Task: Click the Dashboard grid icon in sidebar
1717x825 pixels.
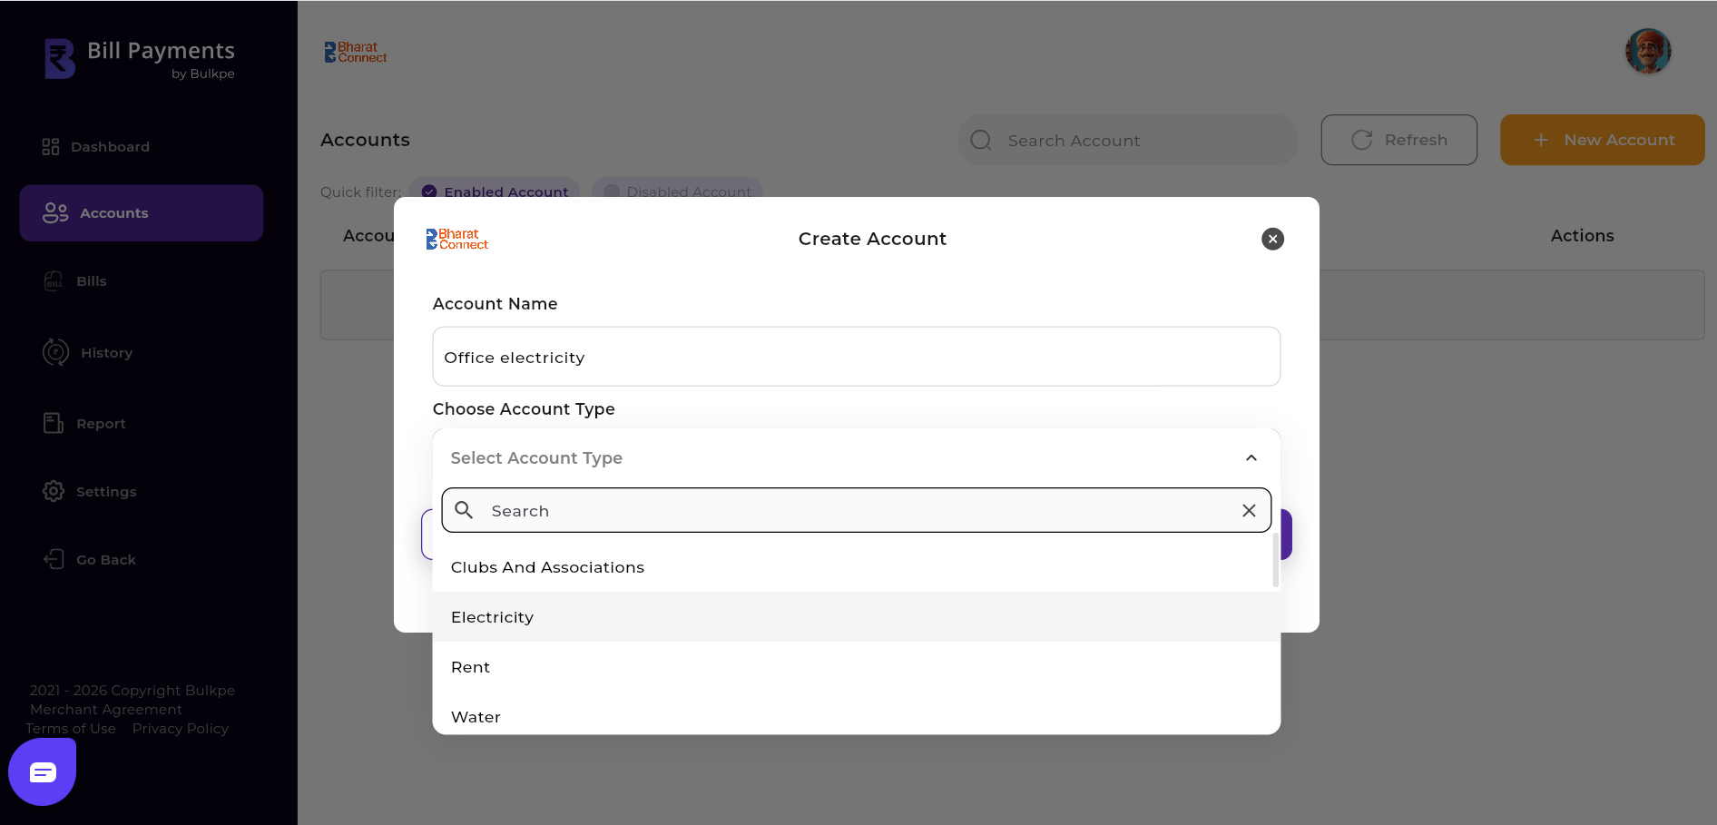Action: click(51, 147)
